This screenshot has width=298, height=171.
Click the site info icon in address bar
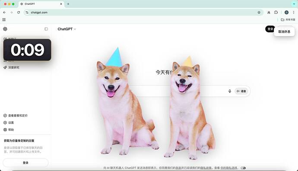click(27, 13)
